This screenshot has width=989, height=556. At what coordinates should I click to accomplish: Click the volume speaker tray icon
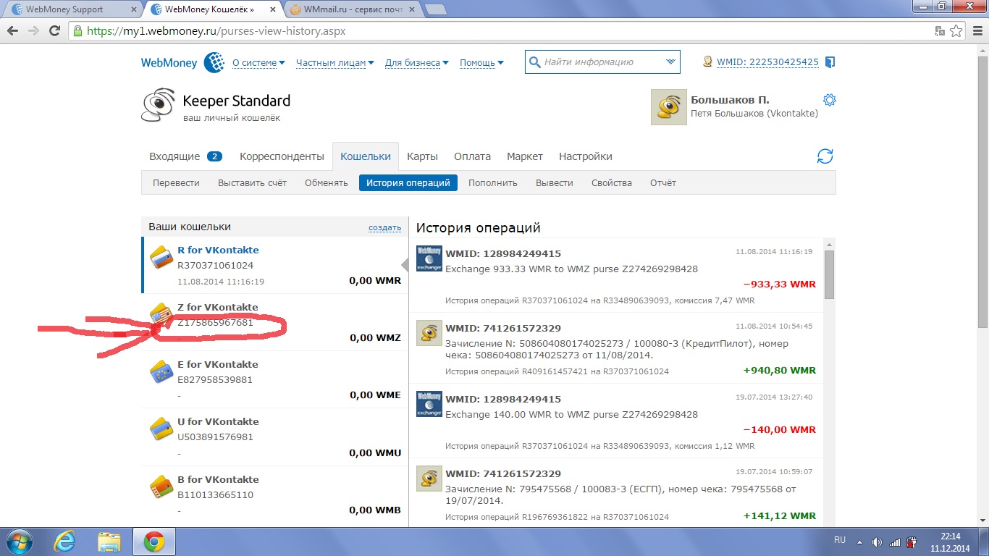tap(878, 542)
